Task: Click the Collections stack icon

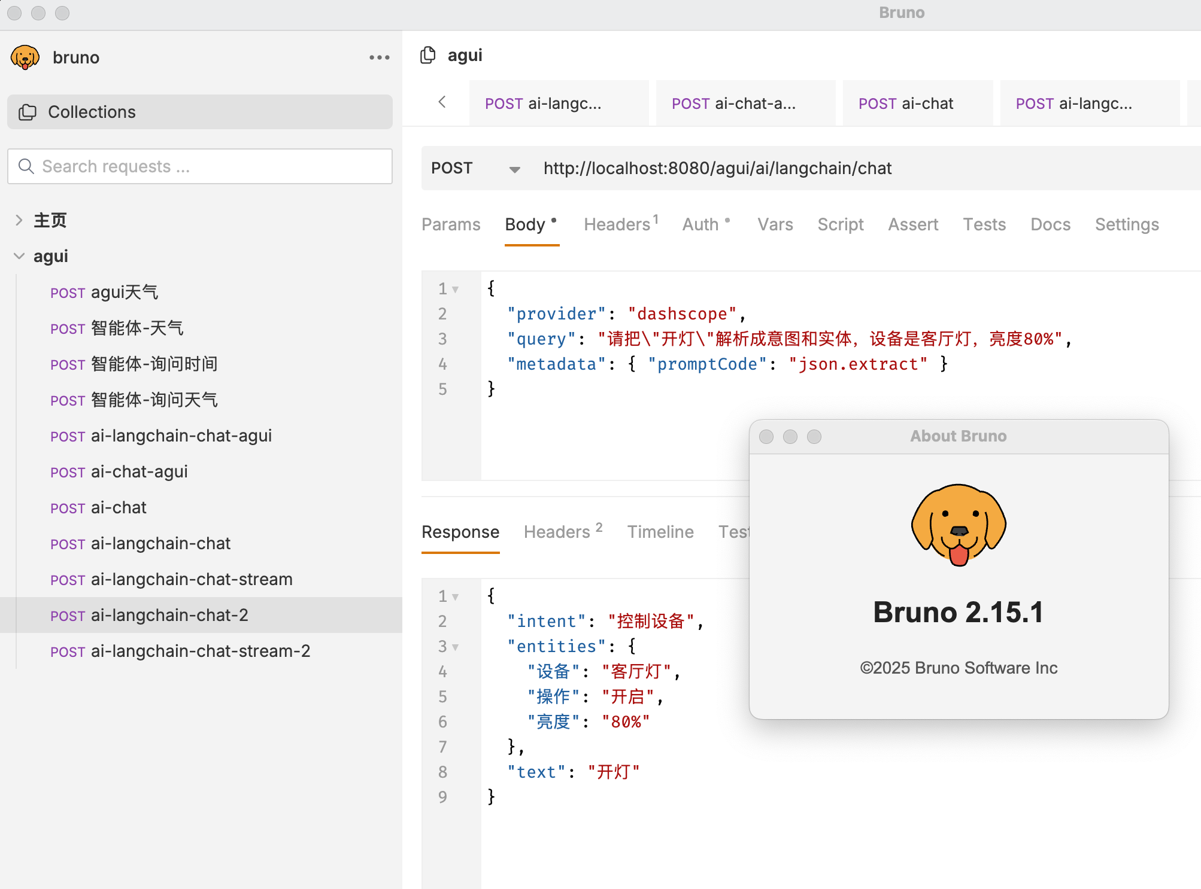Action: [x=28, y=112]
